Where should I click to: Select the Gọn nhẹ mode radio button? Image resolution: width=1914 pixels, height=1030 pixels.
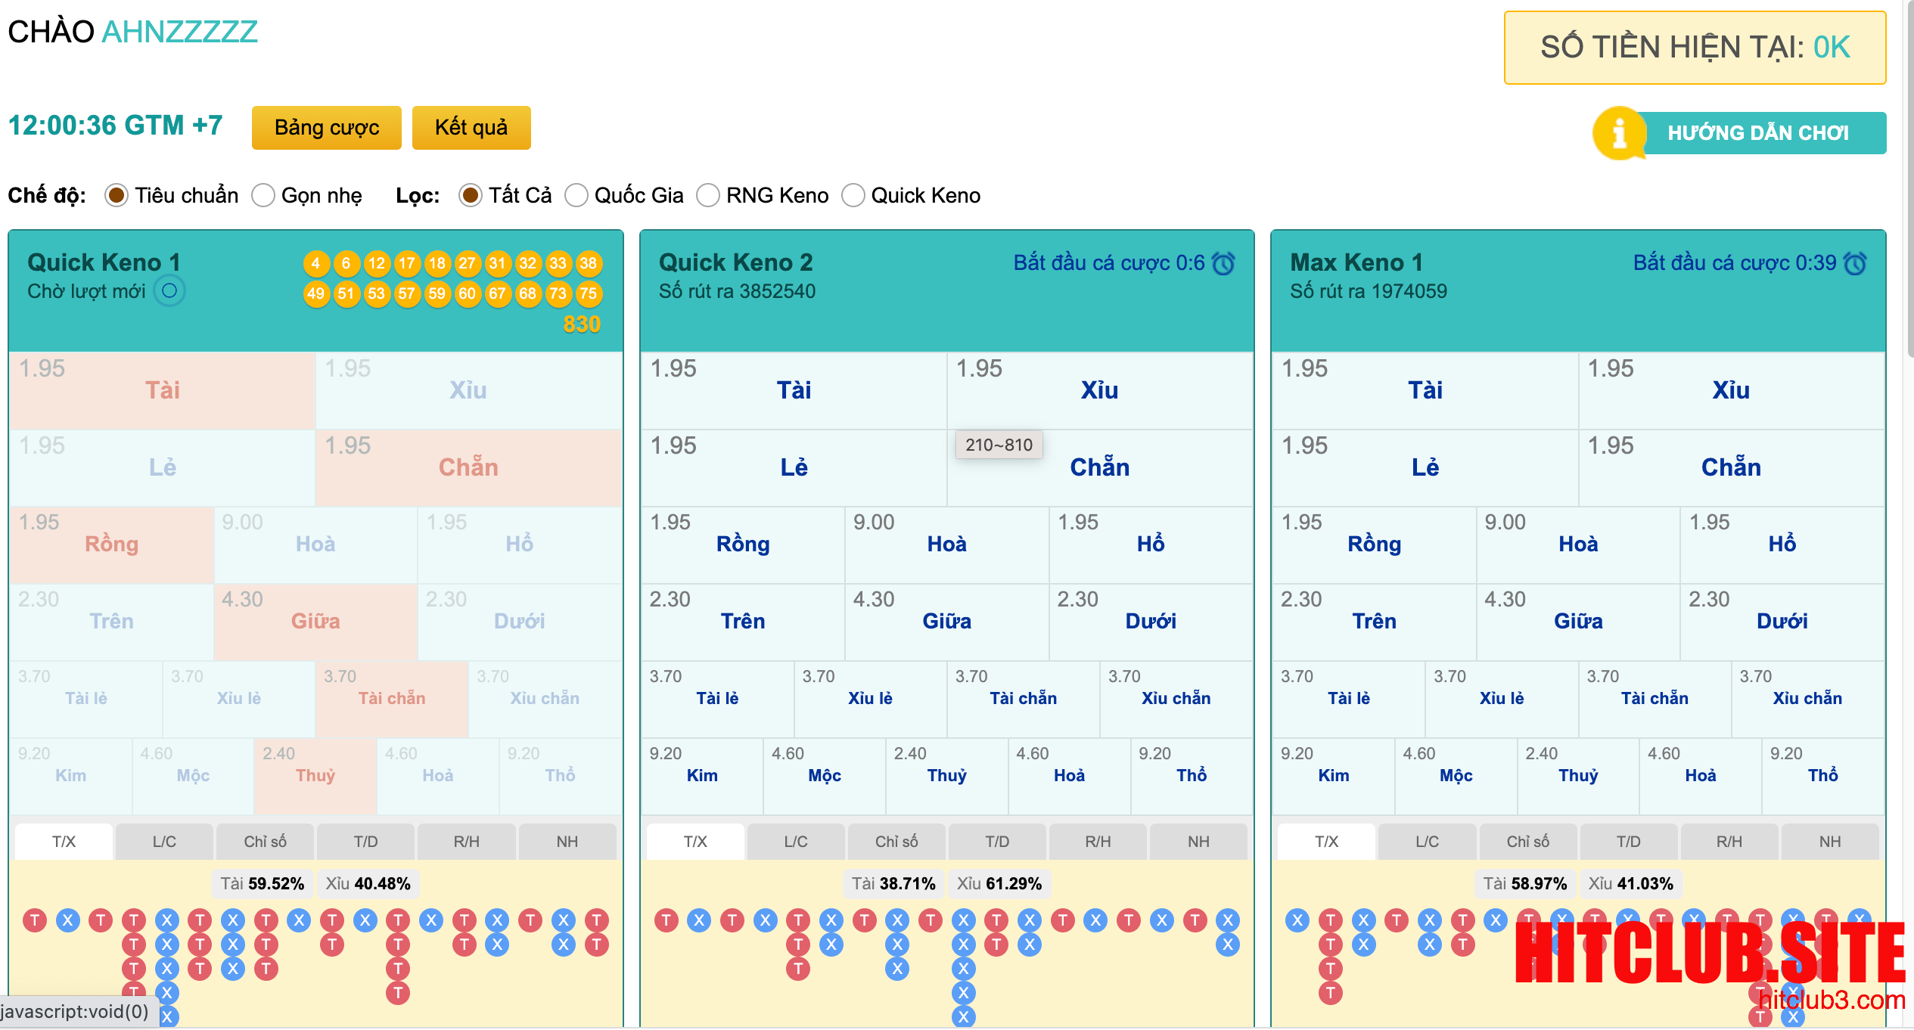[263, 196]
